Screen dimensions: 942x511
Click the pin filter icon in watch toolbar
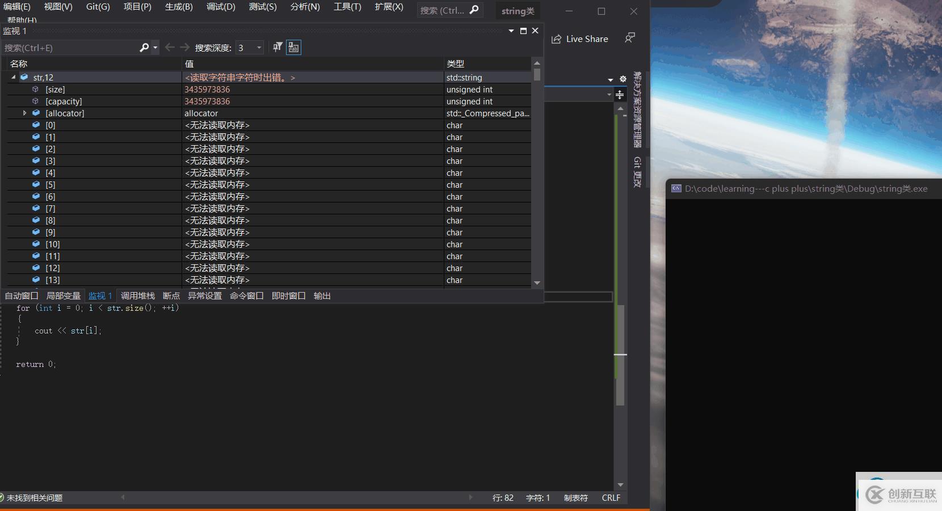click(x=277, y=48)
